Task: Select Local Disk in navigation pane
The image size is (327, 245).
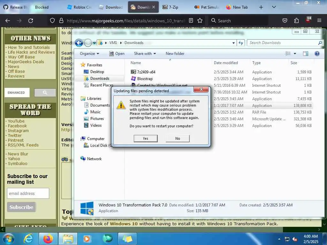Action: pos(97,145)
